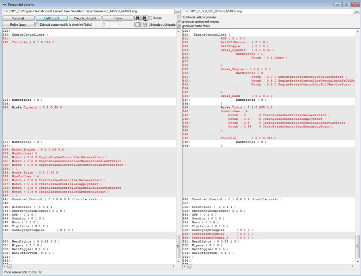Toggle Rozlišovat velikost písmen checkbox
The height and width of the screenshot is (276, 361).
click(x=179, y=17)
